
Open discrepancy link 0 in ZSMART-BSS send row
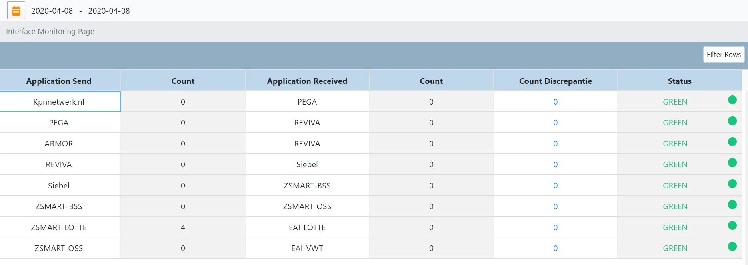[x=555, y=206]
